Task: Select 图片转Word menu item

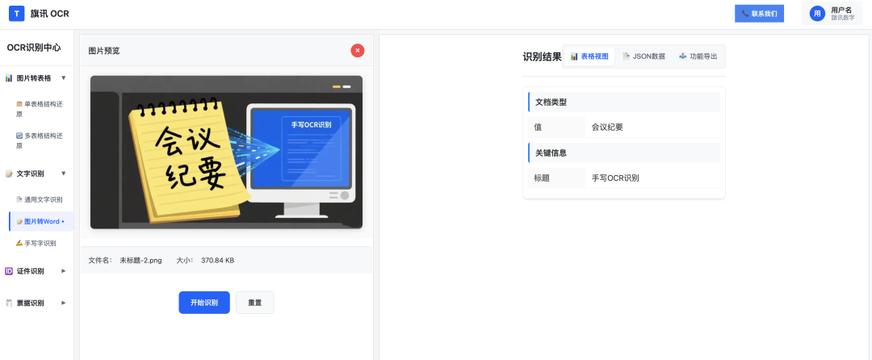Action: 41,222
